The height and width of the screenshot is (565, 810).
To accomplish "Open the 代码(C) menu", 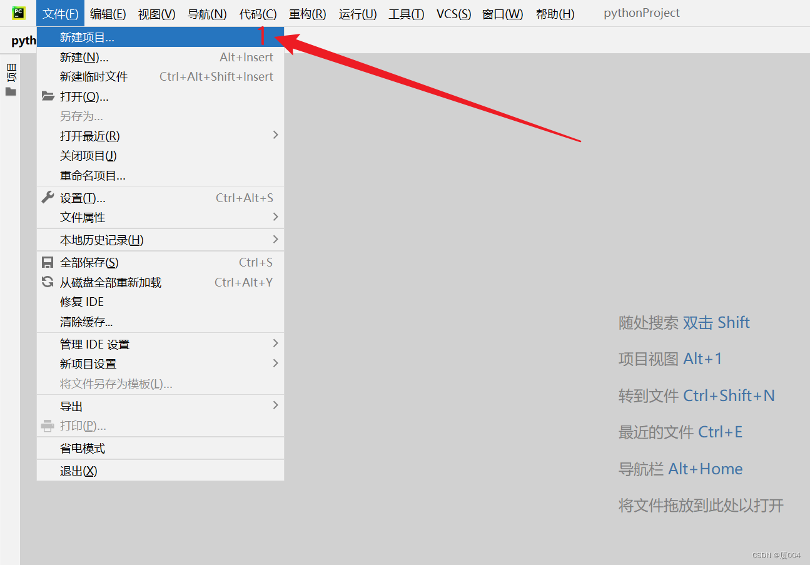I will [258, 14].
